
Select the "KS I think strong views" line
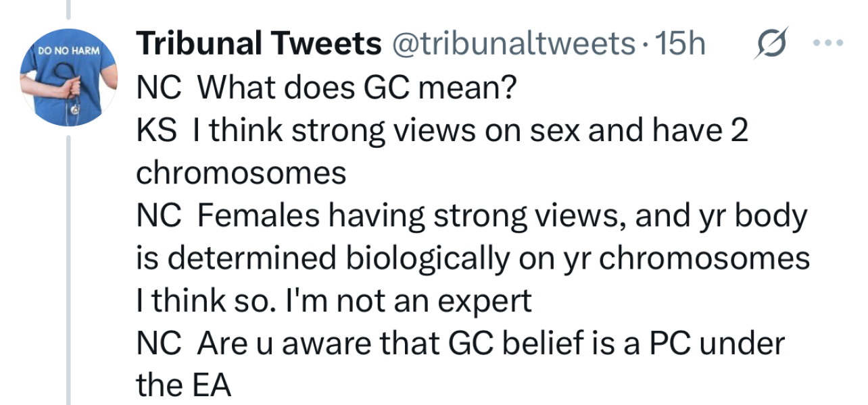tap(442, 130)
